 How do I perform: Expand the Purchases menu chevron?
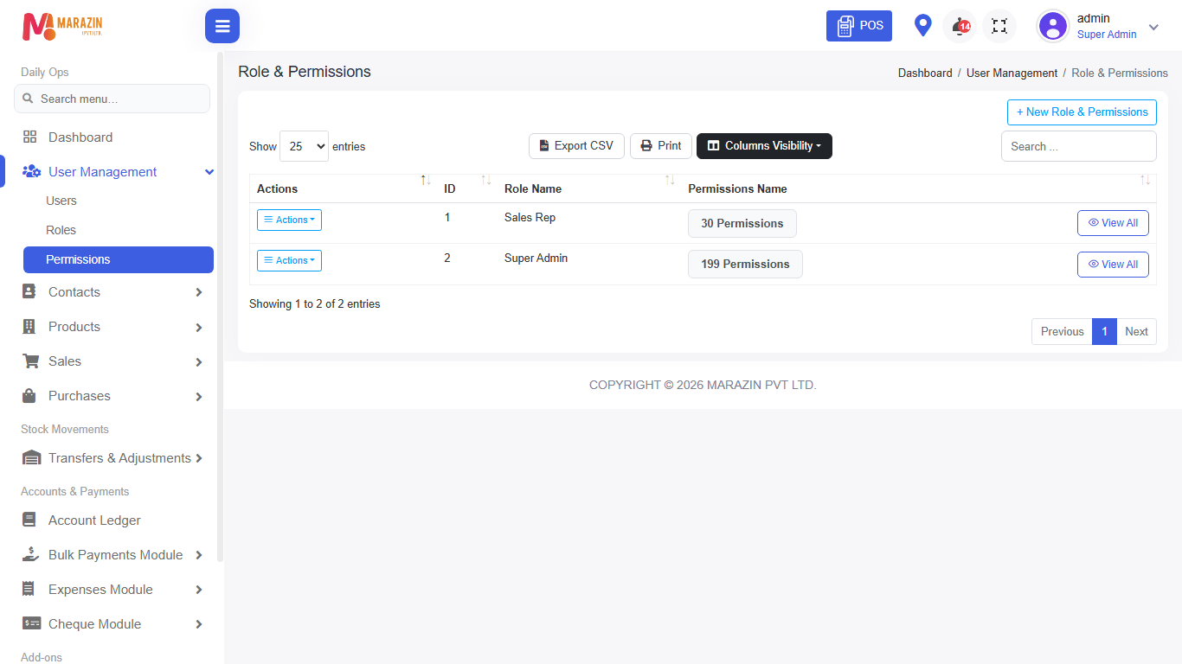click(199, 396)
